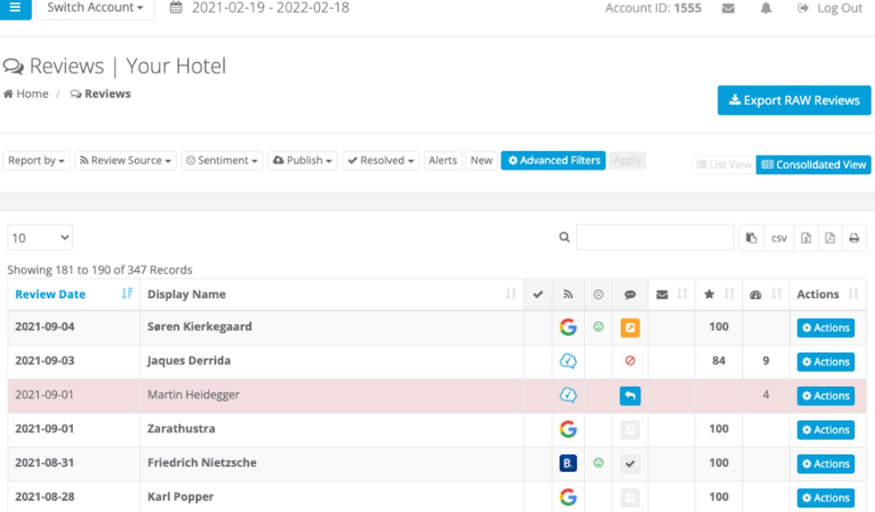Viewport: 875px width, 512px height.
Task: Click green sentiment smiley for Søren Kierkegaard
Action: pos(598,327)
